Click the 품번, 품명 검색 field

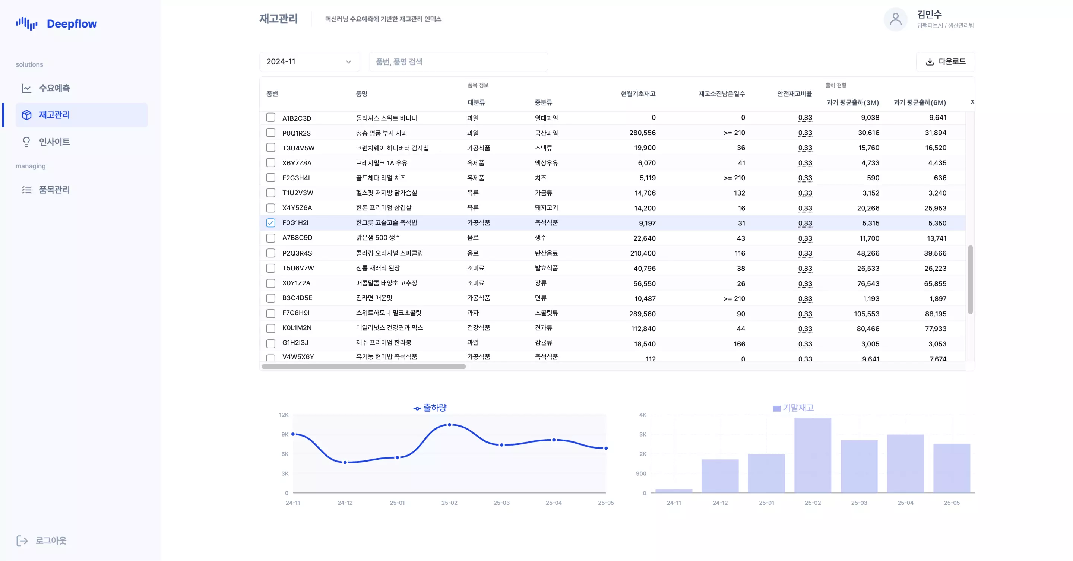[458, 61]
